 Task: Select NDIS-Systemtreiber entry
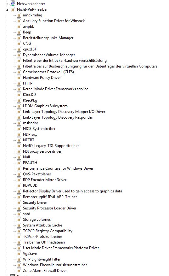tap(39, 129)
